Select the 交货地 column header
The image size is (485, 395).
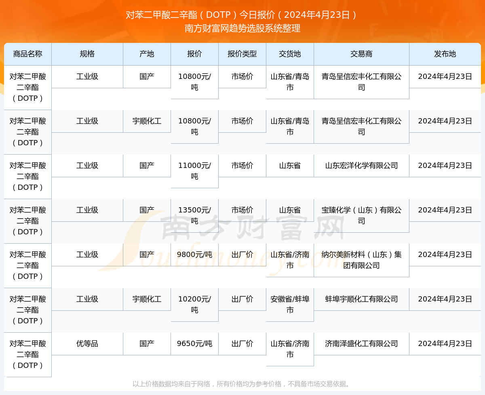(x=290, y=54)
